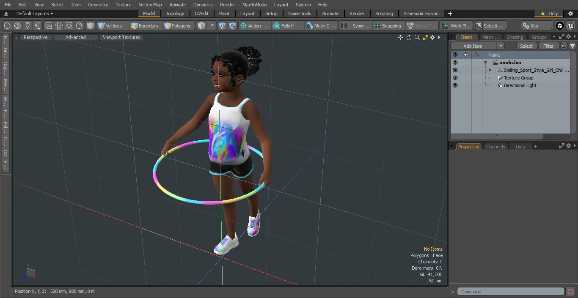Open the Vertex Map menu
Viewport: 578px width, 298px height.
(x=150, y=5)
